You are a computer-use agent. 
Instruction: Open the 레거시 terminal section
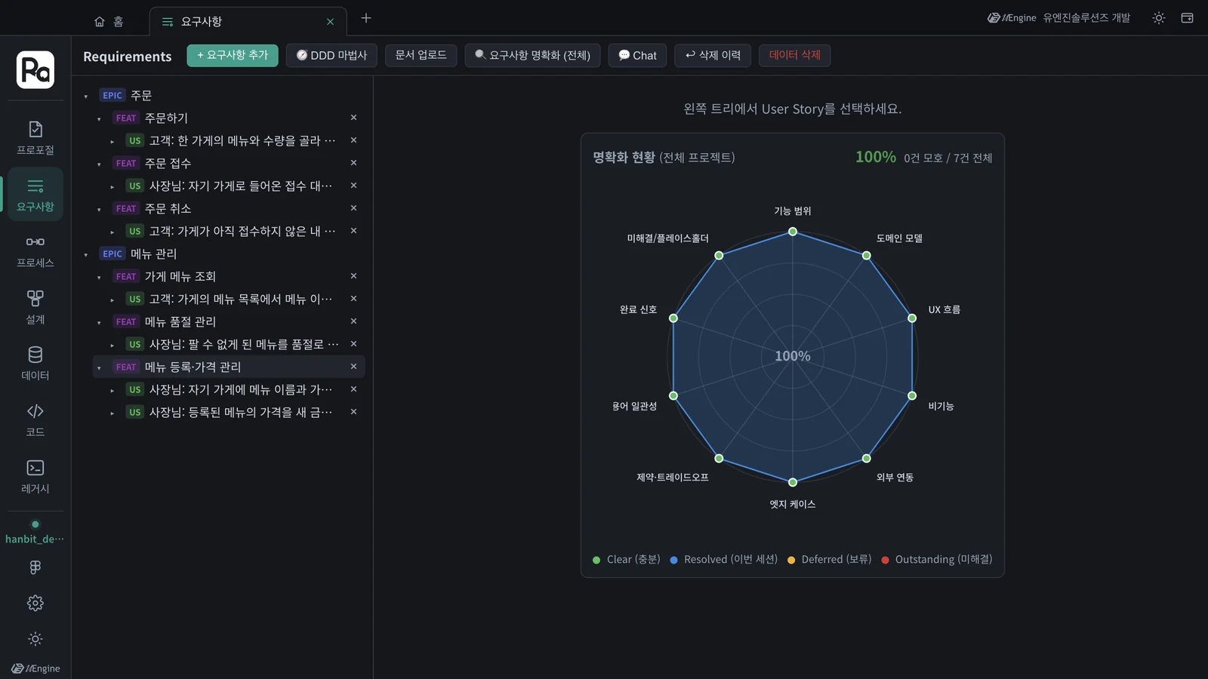coord(35,476)
